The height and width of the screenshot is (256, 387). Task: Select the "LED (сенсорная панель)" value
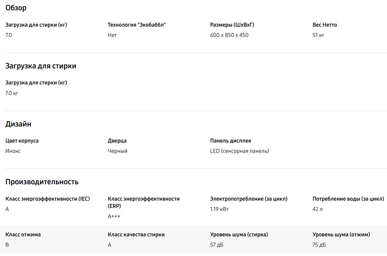(239, 151)
